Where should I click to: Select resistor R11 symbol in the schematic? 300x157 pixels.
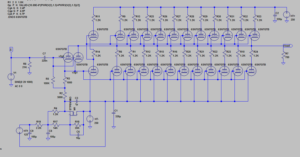[x=94, y=18]
